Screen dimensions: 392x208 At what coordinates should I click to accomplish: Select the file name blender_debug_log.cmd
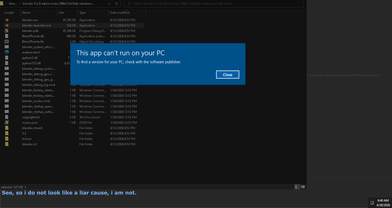(39, 85)
